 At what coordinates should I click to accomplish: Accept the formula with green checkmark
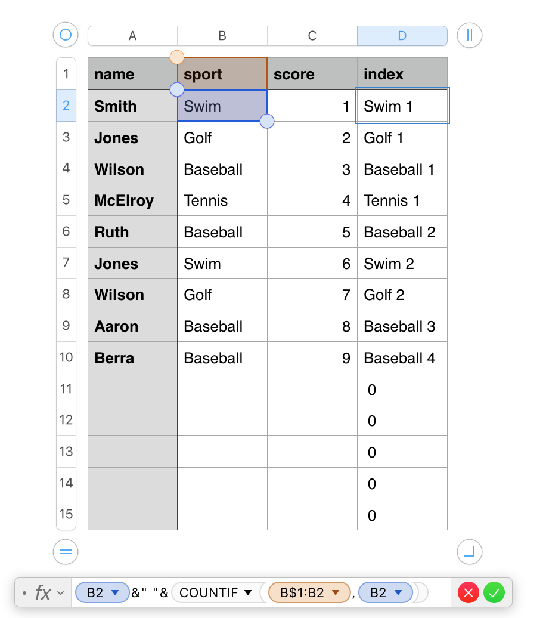click(x=494, y=593)
